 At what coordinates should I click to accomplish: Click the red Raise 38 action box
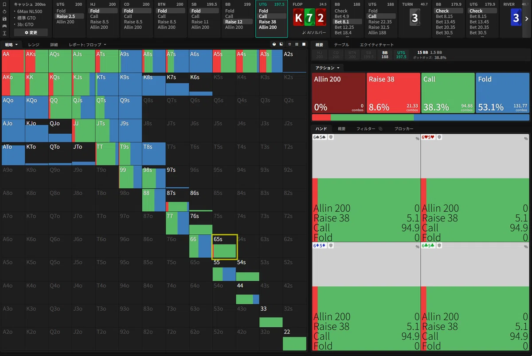click(x=393, y=93)
